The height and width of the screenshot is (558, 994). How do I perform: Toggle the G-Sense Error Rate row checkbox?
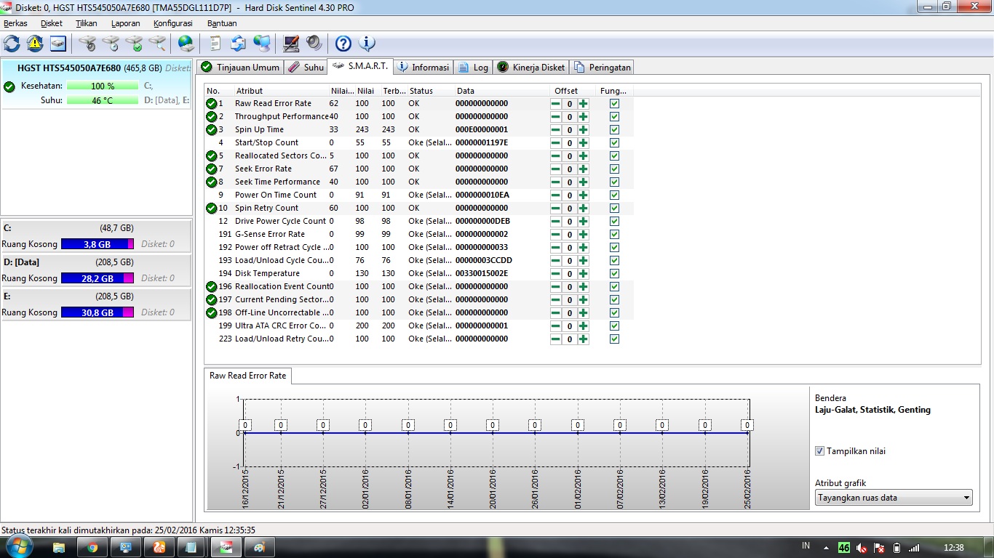click(x=614, y=234)
